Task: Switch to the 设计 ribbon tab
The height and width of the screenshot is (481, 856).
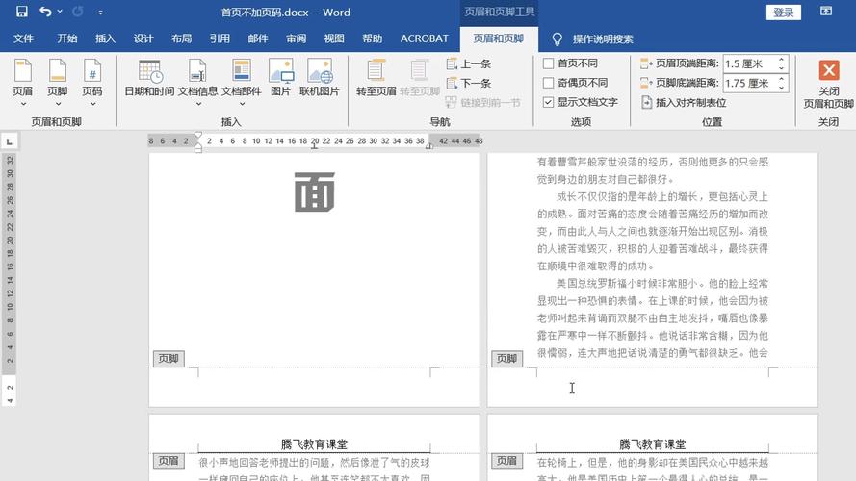Action: point(143,38)
